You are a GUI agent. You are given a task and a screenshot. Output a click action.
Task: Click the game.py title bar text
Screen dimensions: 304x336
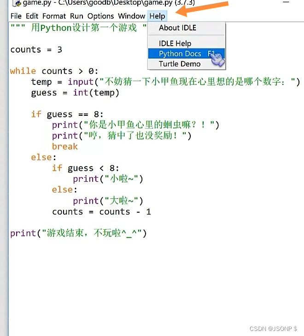tap(109, 3)
